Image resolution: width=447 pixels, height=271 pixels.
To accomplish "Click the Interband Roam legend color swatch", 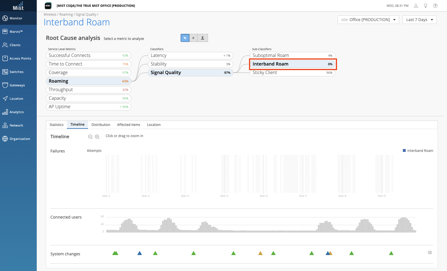I will 404,150.
